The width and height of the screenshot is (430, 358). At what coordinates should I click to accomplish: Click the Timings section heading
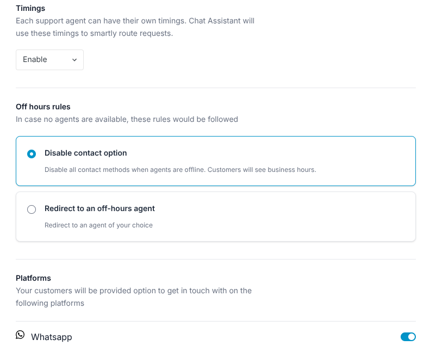coord(30,8)
